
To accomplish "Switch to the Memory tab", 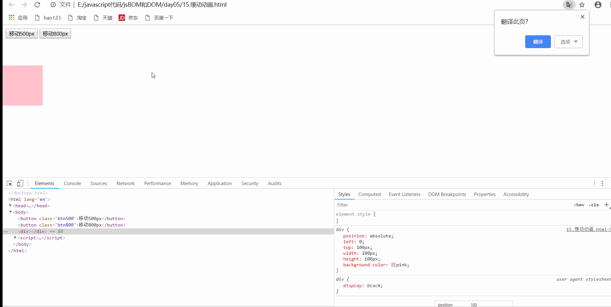I will [189, 183].
